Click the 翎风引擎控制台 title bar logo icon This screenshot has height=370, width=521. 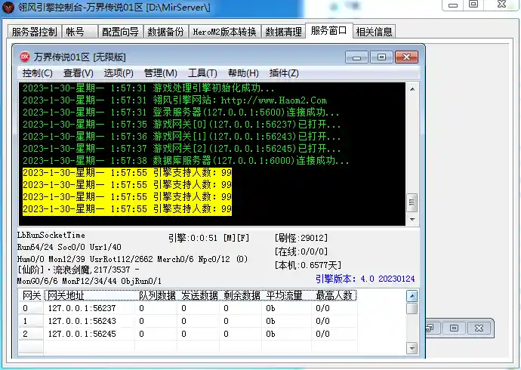8,7
